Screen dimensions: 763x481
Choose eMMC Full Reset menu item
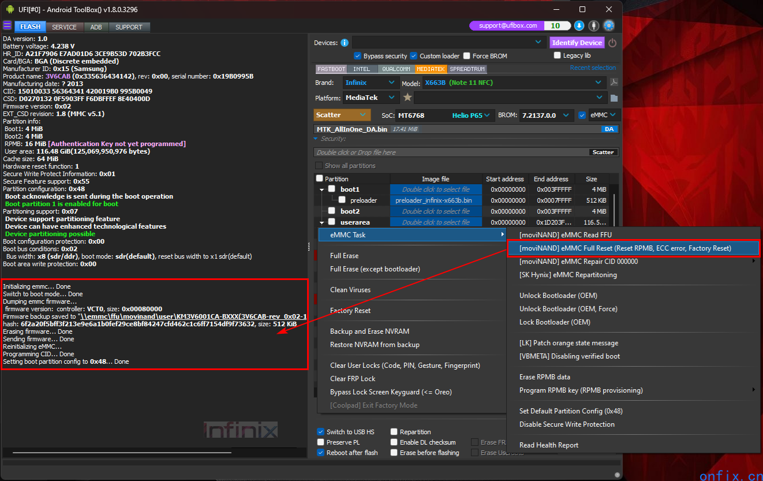point(633,248)
